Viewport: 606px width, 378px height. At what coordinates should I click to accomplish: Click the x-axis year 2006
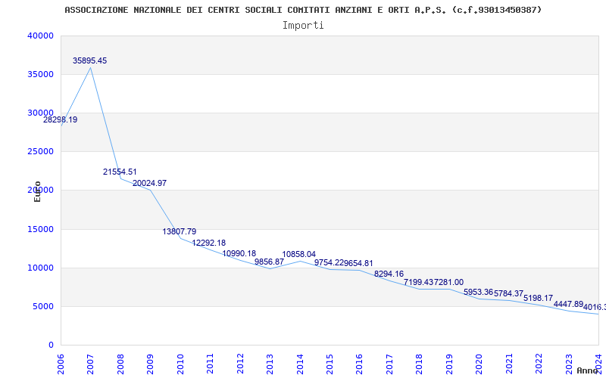tap(61, 364)
